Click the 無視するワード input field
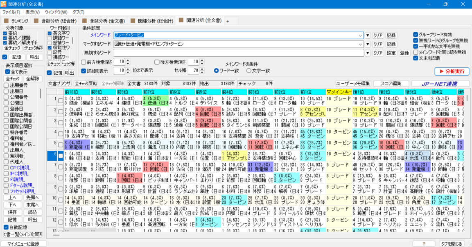Viewport: 472px width, 247px height. (x=239, y=53)
